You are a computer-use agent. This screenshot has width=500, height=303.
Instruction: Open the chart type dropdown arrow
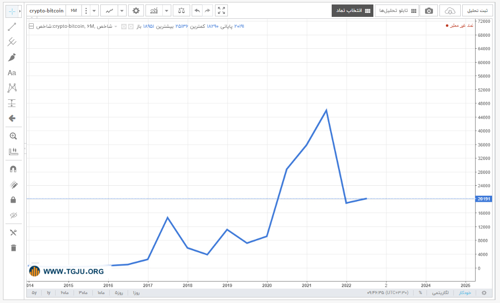(122, 10)
